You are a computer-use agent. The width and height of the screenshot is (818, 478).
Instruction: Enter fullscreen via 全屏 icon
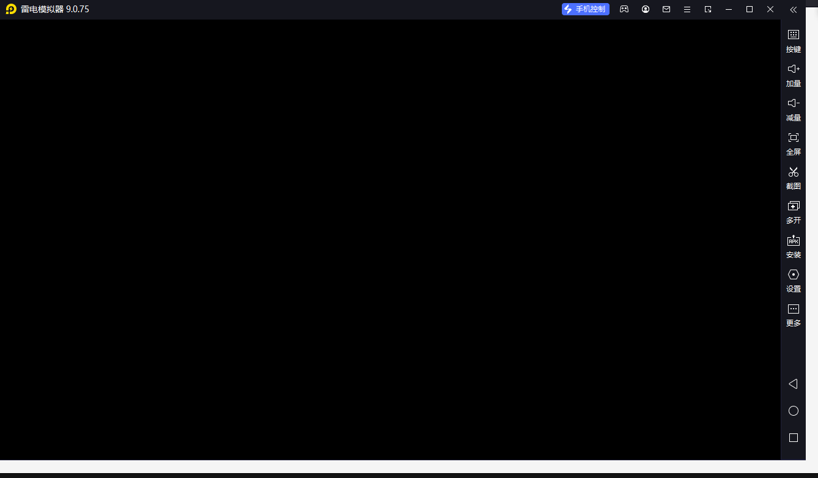tap(793, 143)
